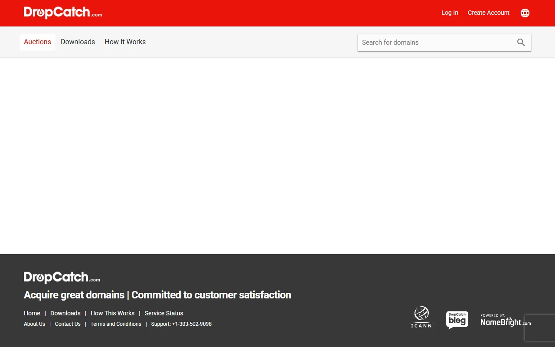Visit the About Us link
This screenshot has width=555, height=347.
[34, 324]
